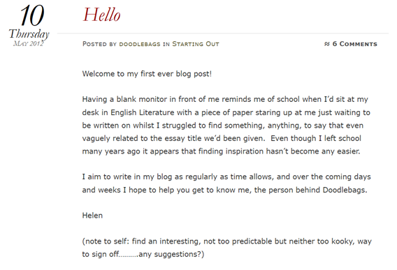Click the words "English Literature" in the paragraph
The image size is (397, 270).
pyautogui.click(x=143, y=112)
